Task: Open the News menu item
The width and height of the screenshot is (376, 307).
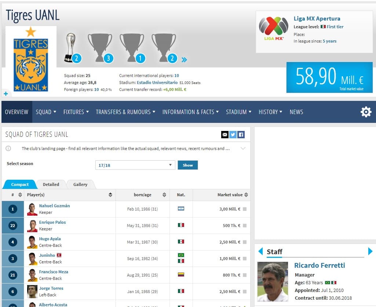Action: coord(296,112)
